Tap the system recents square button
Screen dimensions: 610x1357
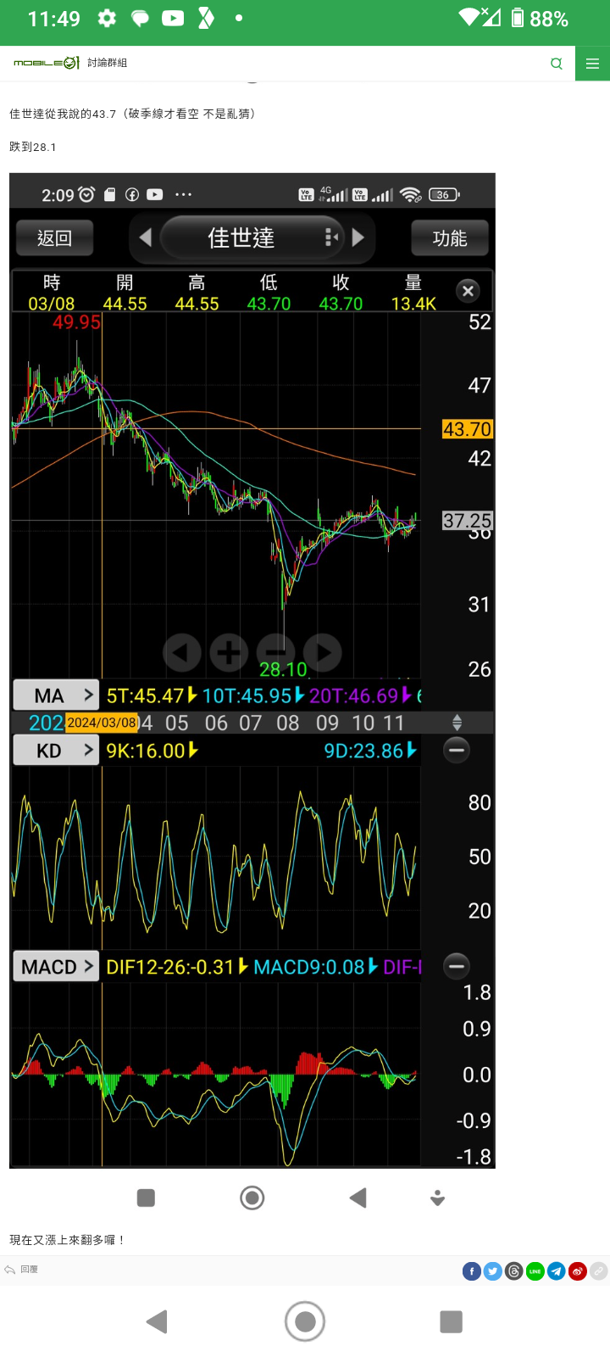pyautogui.click(x=452, y=1321)
